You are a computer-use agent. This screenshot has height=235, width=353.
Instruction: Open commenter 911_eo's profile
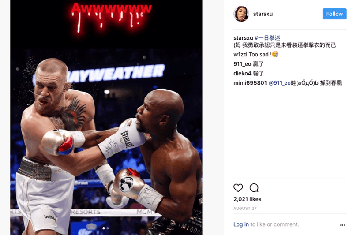click(x=242, y=64)
